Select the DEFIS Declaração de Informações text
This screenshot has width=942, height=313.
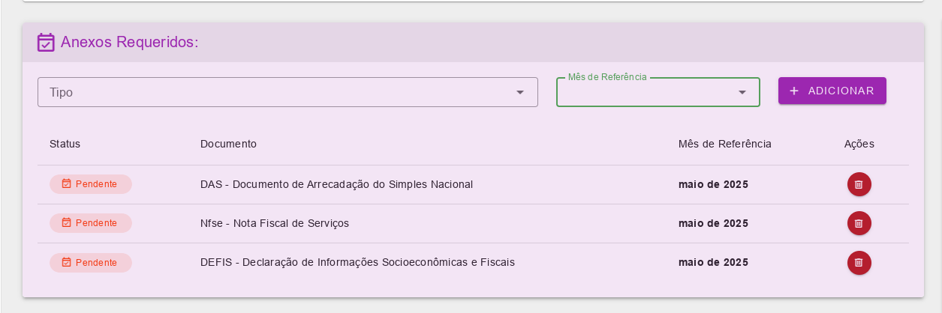tap(357, 263)
